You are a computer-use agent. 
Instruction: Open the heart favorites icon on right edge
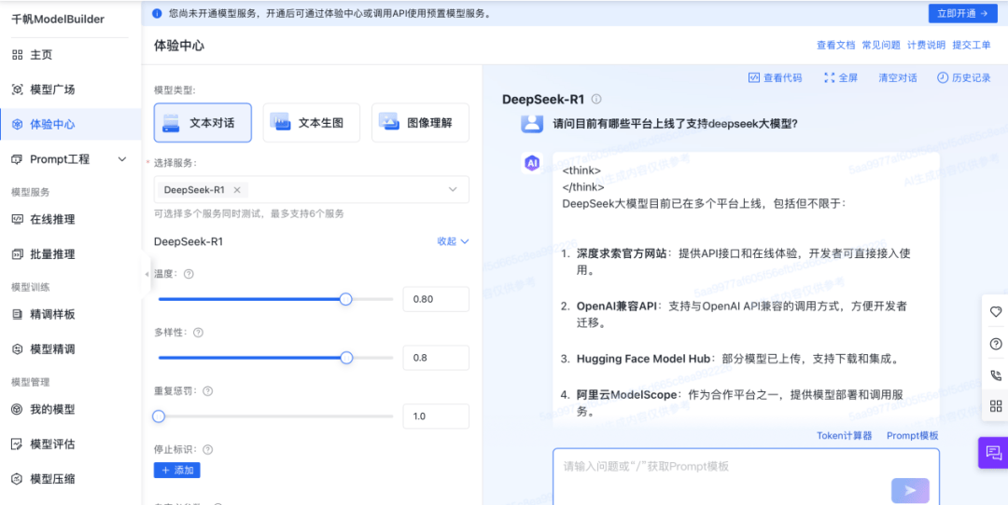[x=996, y=312]
